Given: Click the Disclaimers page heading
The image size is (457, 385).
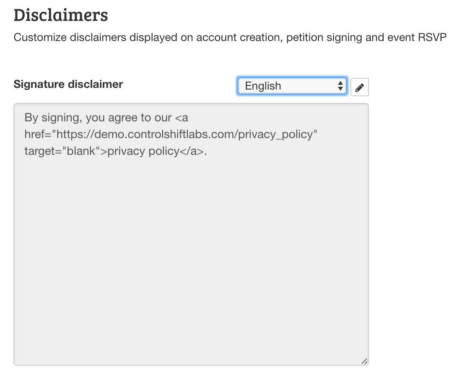Looking at the screenshot, I should click(61, 15).
